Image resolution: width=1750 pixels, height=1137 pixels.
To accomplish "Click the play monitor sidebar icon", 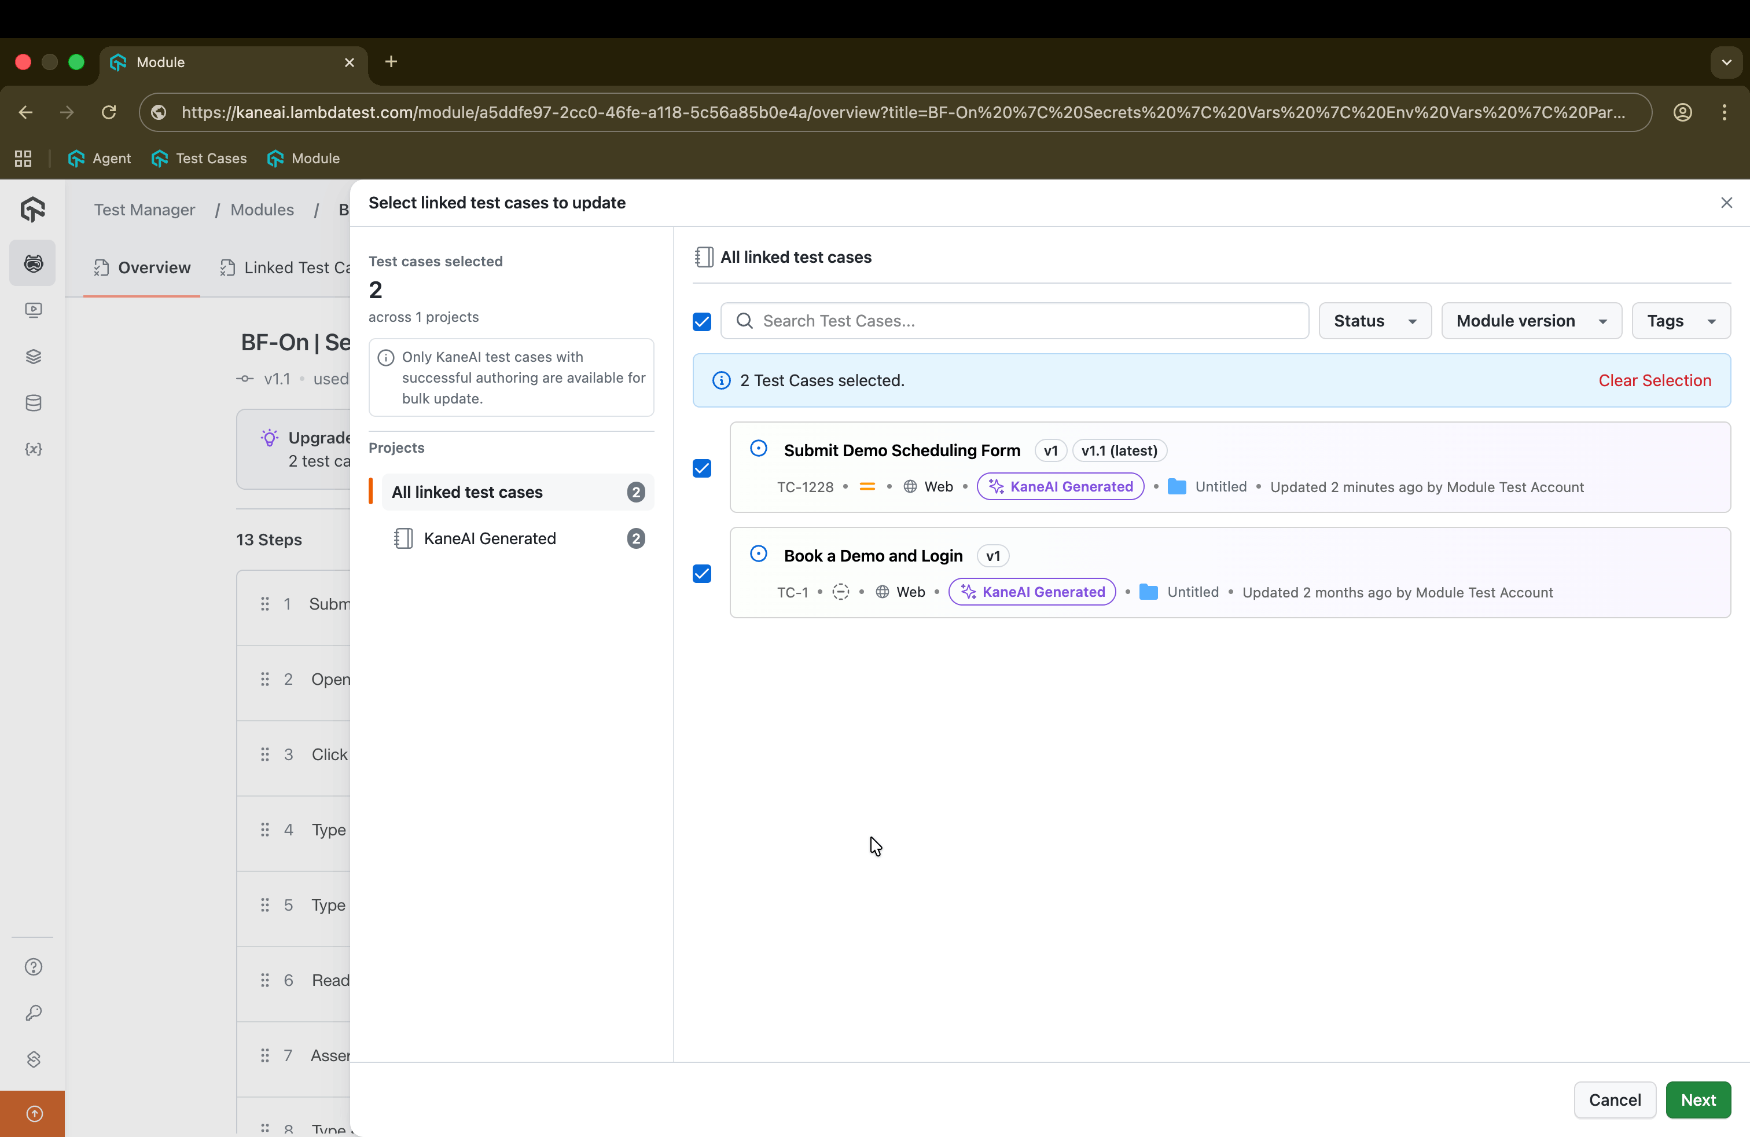I will point(33,310).
